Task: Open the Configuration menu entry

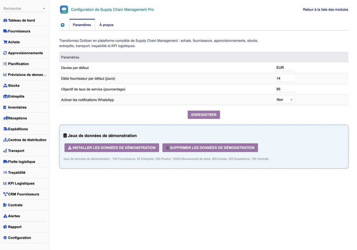Action: coord(19,238)
